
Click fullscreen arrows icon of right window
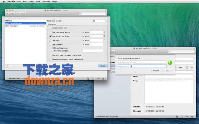[x=194, y=48]
